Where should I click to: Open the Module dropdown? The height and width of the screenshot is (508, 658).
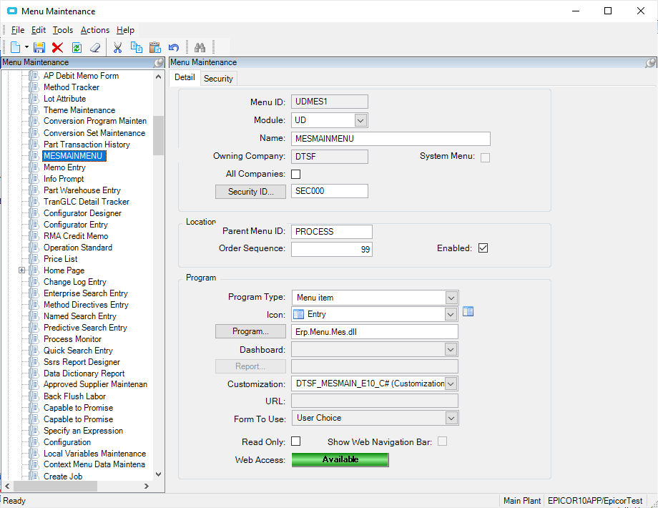360,120
